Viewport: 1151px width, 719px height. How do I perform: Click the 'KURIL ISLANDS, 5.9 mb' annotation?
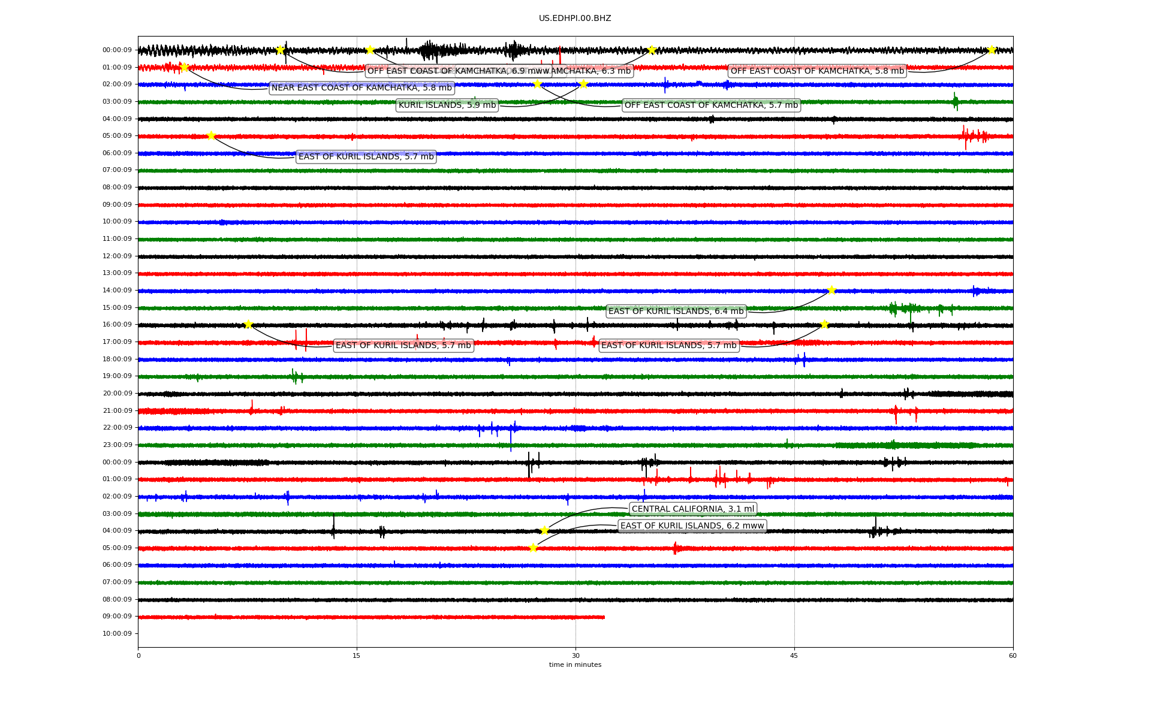click(x=447, y=105)
